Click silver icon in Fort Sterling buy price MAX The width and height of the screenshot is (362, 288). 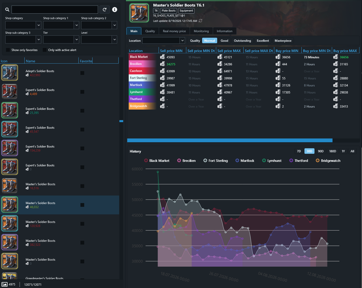click(336, 78)
